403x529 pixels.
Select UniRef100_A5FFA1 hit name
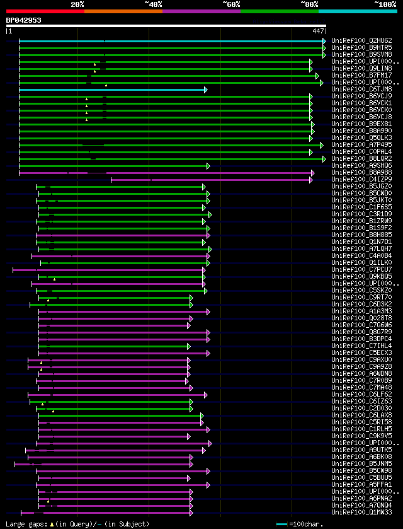point(361,485)
